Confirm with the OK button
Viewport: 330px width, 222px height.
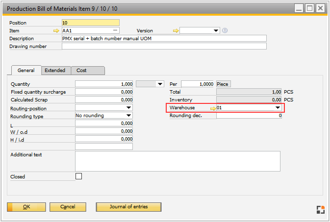tap(26, 207)
